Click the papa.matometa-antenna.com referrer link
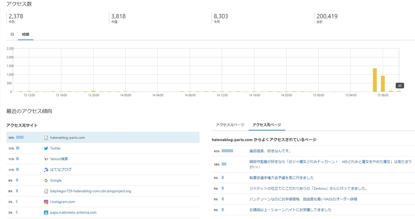The width and height of the screenshot is (415, 219). click(x=73, y=212)
